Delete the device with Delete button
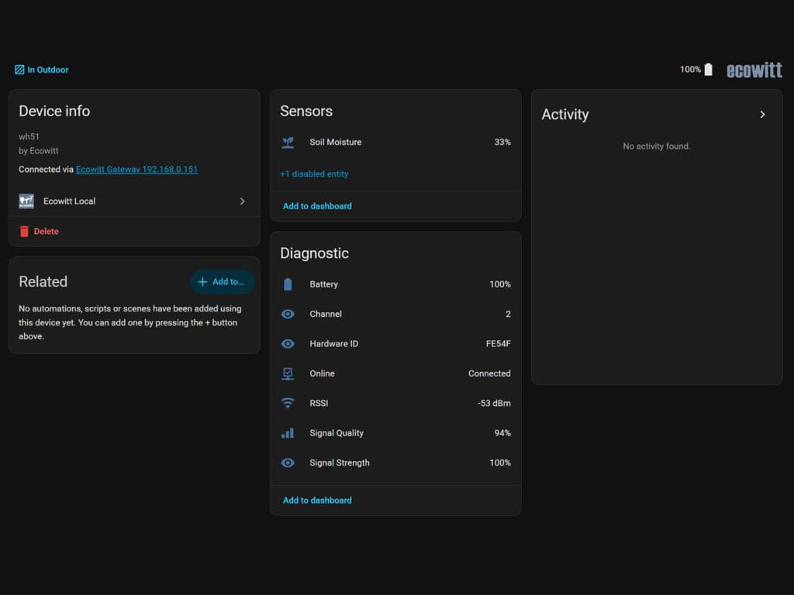Image resolution: width=794 pixels, height=595 pixels. tap(39, 231)
